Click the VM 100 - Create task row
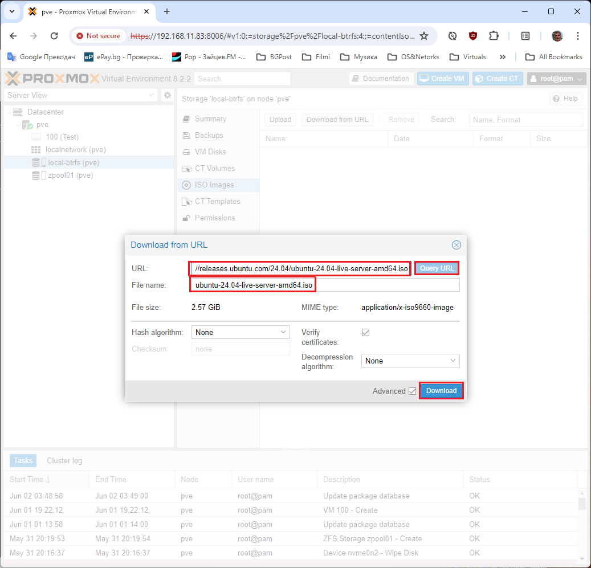 tap(291, 510)
